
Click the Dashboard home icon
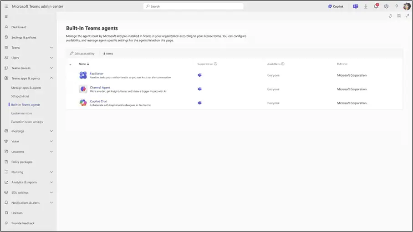coord(6,27)
